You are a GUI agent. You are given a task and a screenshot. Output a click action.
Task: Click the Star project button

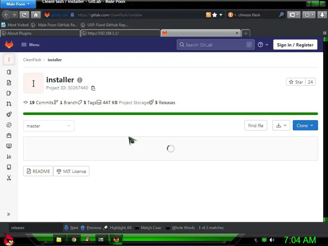pos(296,82)
